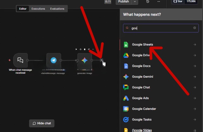The height and width of the screenshot is (132, 203).
Task: Delete node with the trash icon
Action: click(85, 49)
